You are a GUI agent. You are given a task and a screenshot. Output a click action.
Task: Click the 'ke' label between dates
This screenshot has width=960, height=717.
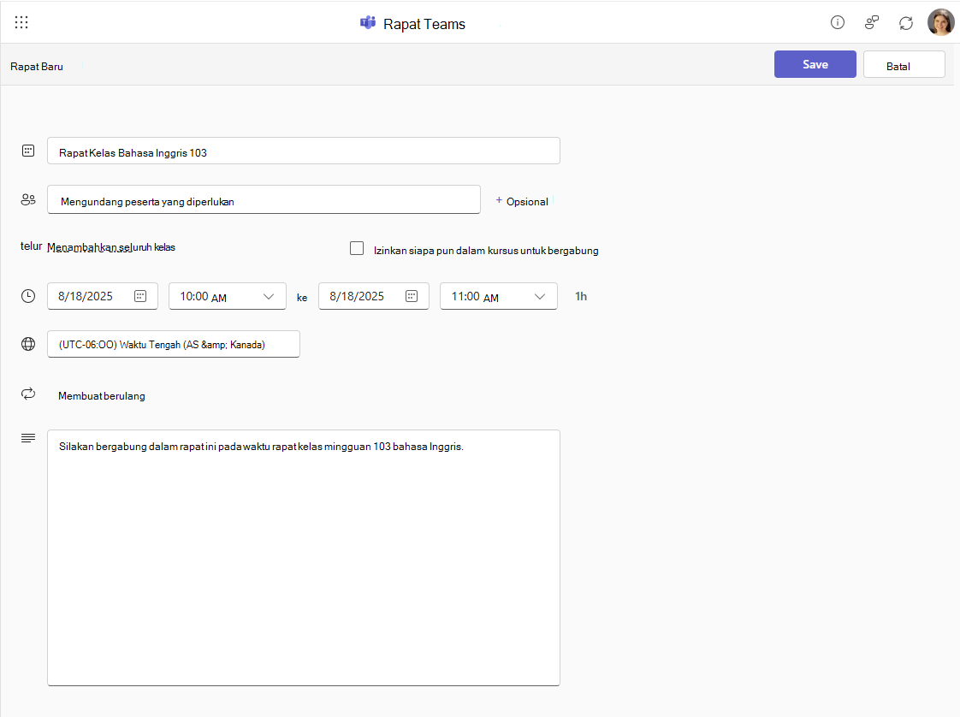coord(302,298)
